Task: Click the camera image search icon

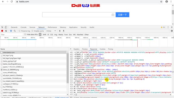Action: tap(113, 15)
